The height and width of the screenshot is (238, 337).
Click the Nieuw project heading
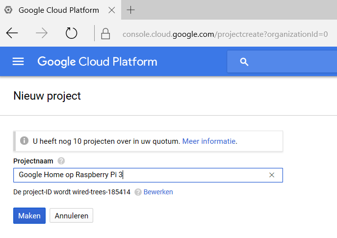(x=47, y=96)
